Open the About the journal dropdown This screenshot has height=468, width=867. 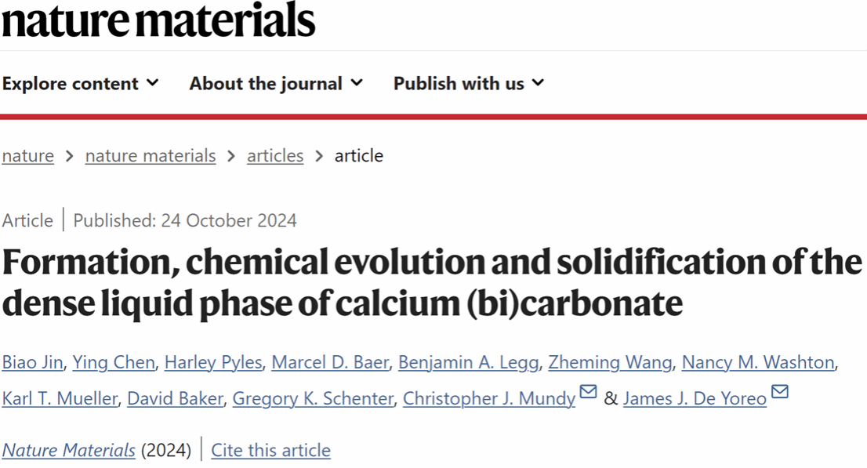pos(276,83)
